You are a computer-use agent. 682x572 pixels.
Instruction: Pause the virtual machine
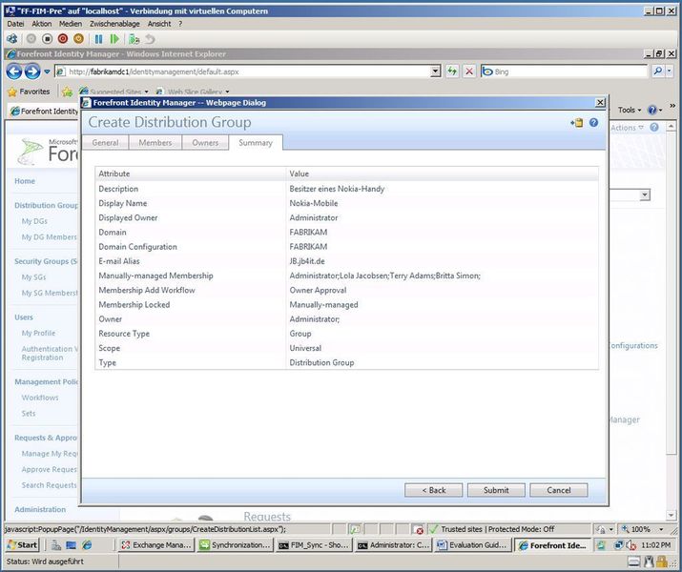point(99,39)
